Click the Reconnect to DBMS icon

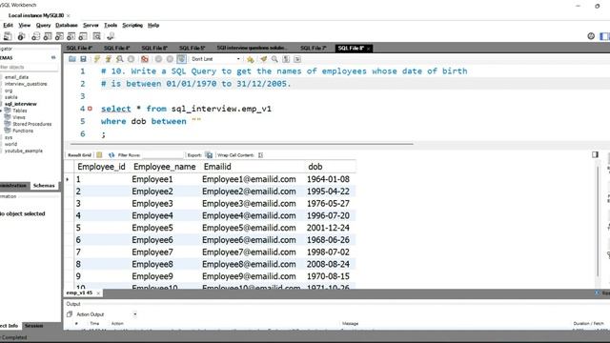[x=111, y=36]
